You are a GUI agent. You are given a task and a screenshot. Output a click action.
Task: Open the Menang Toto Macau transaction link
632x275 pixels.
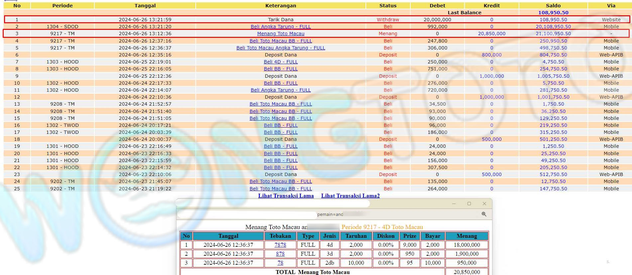click(x=280, y=34)
